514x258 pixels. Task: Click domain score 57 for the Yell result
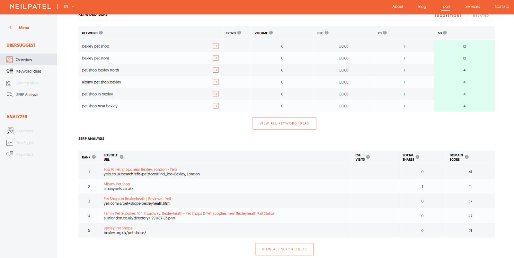click(470, 201)
